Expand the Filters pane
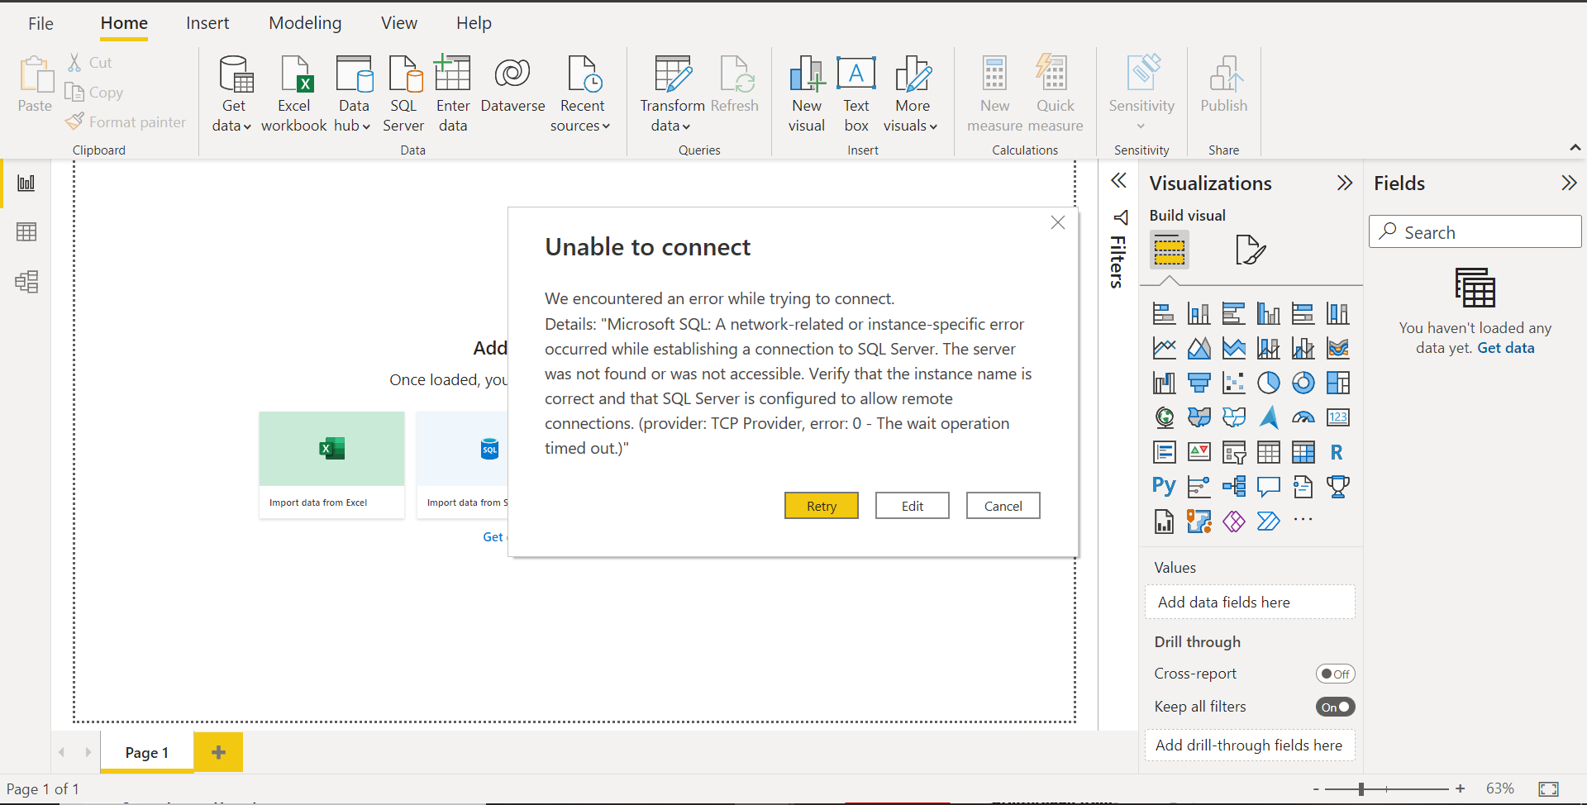 [1118, 180]
